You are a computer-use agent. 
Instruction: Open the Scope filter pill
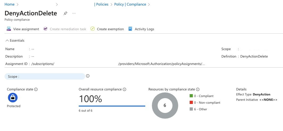(x=45, y=76)
